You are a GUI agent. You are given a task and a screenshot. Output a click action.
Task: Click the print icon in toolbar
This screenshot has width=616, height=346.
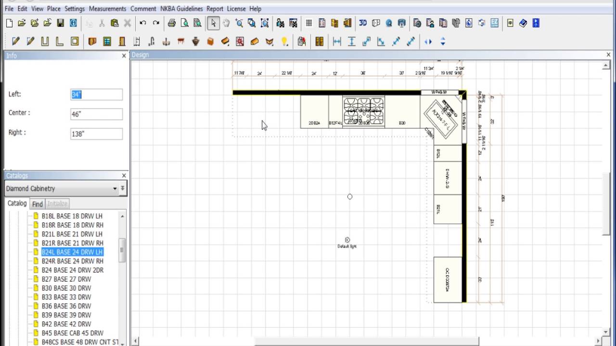[x=171, y=23]
